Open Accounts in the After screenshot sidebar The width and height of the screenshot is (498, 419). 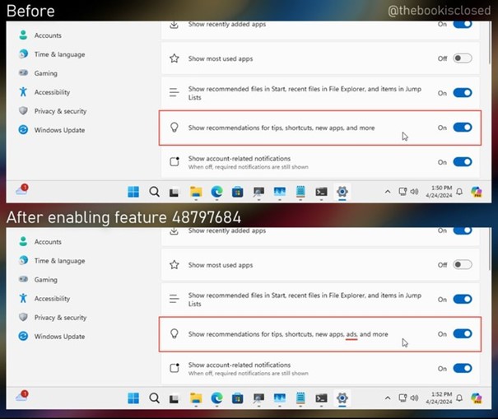pyautogui.click(x=40, y=242)
